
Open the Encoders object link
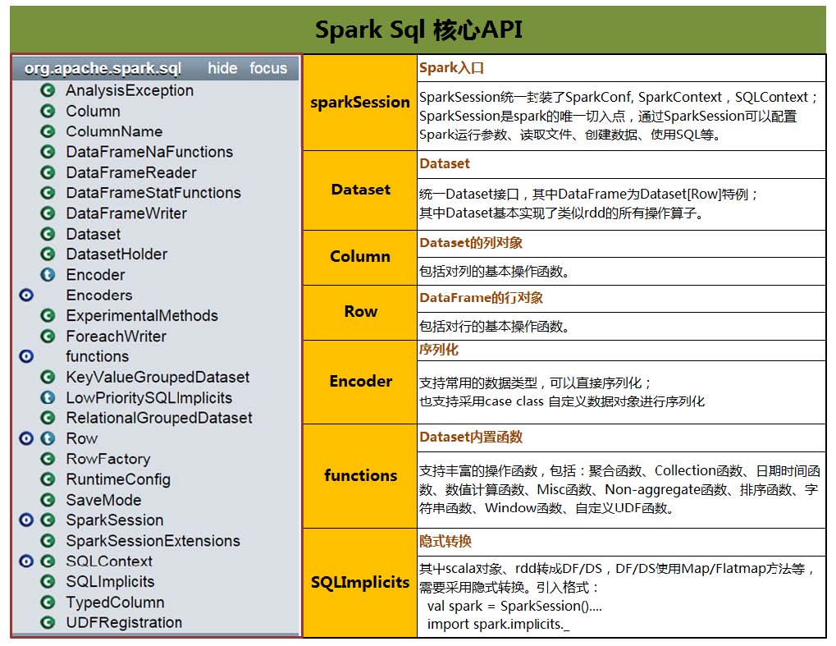pyautogui.click(x=99, y=295)
